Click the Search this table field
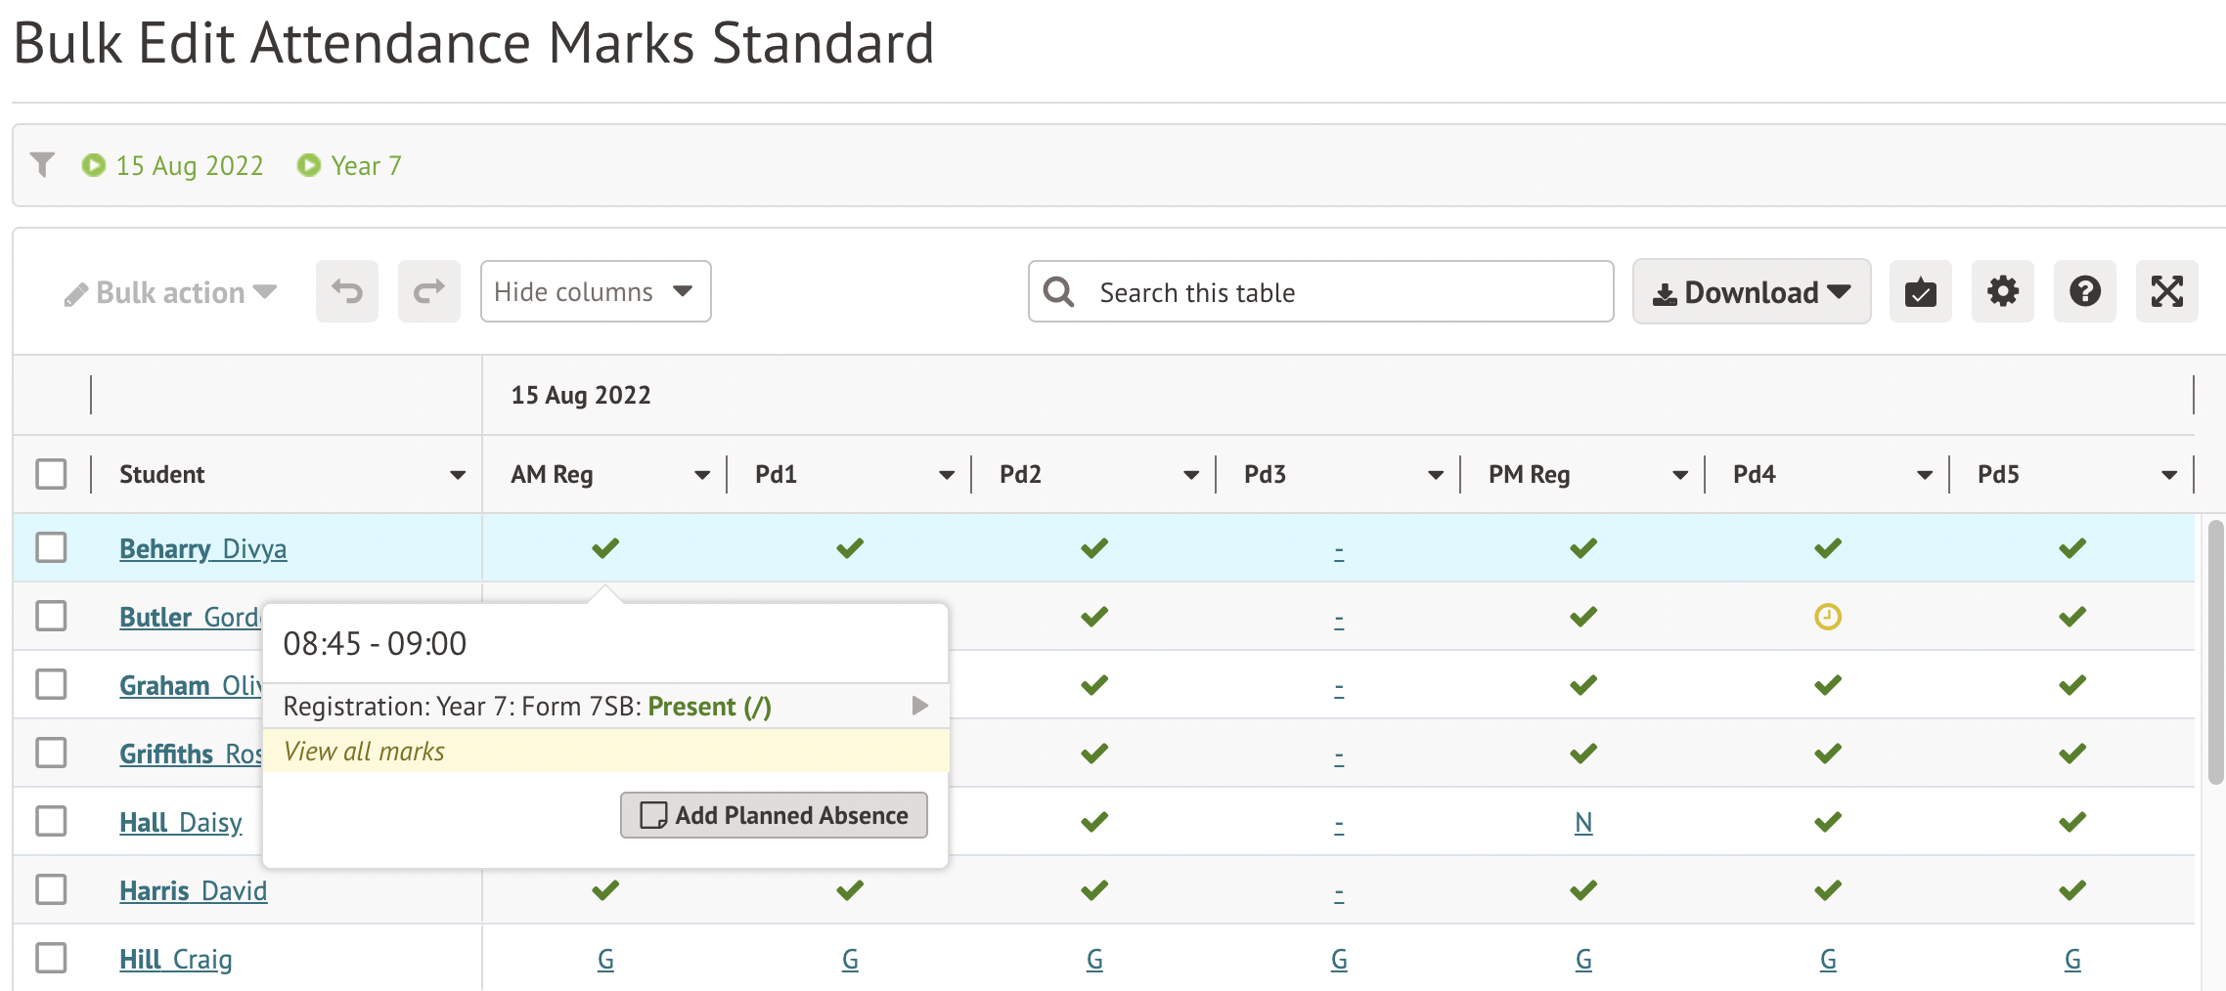Viewport: 2226px width, 991px height. [1320, 291]
